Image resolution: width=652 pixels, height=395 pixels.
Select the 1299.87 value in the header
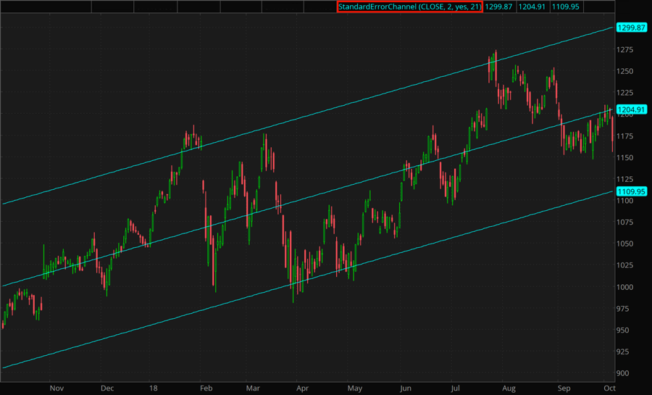pos(498,7)
